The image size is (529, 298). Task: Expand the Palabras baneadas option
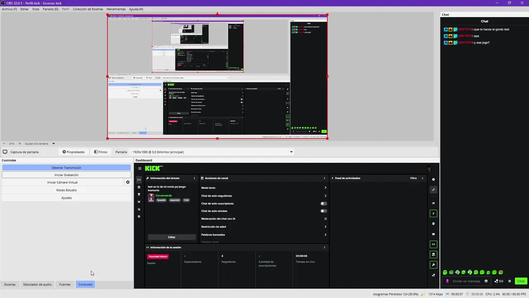(326, 235)
